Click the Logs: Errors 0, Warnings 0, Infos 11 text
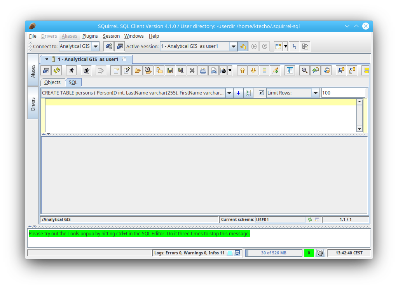 click(189, 253)
